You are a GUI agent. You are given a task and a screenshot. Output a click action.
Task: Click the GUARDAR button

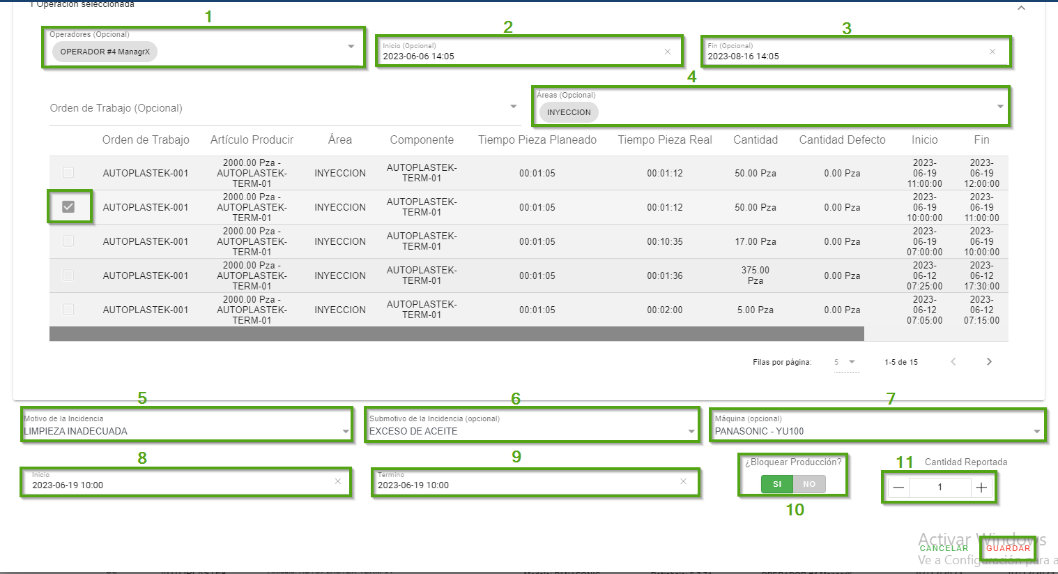pos(1008,548)
